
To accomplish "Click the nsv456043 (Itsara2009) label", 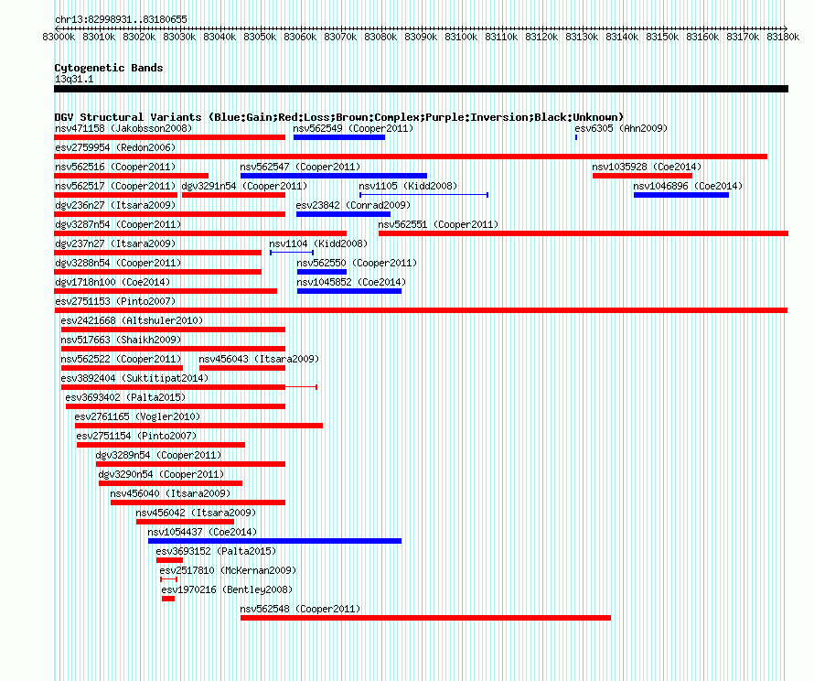I will [x=259, y=359].
